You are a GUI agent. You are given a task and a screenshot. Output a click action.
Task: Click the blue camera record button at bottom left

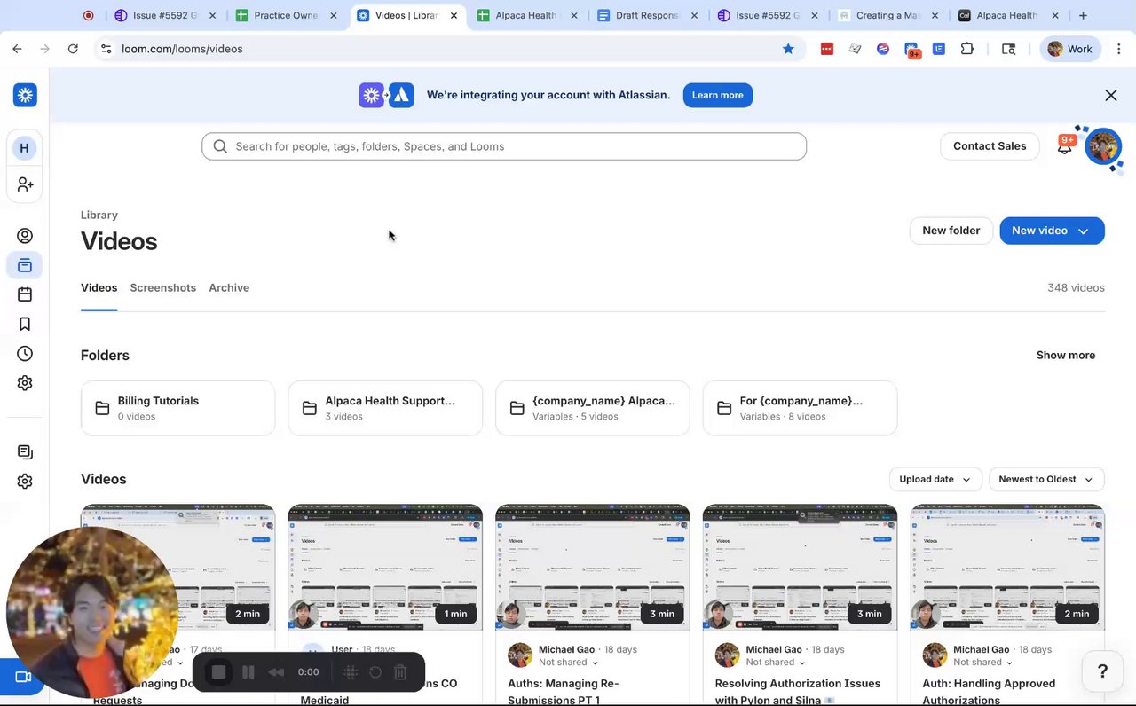coord(23,678)
